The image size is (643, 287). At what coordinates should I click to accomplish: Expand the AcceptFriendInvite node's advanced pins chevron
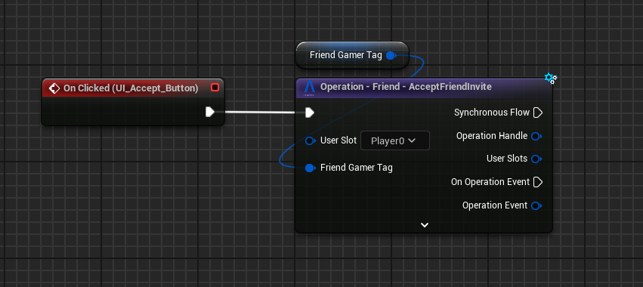[425, 224]
